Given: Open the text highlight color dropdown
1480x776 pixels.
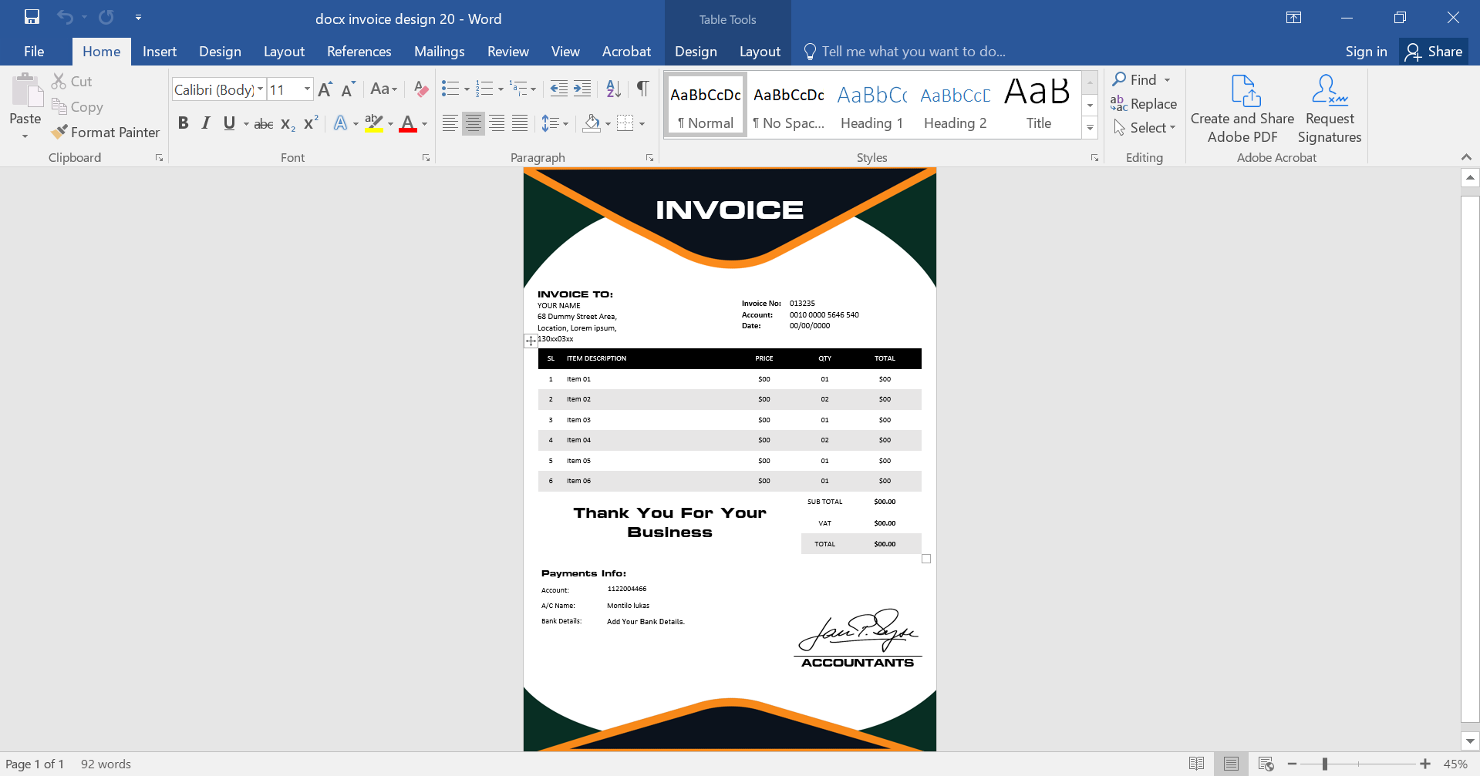Looking at the screenshot, I should click(x=389, y=123).
